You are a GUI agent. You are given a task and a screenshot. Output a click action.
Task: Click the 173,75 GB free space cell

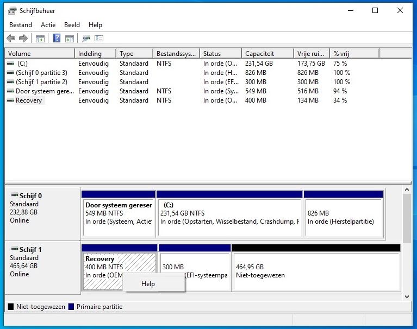[311, 64]
